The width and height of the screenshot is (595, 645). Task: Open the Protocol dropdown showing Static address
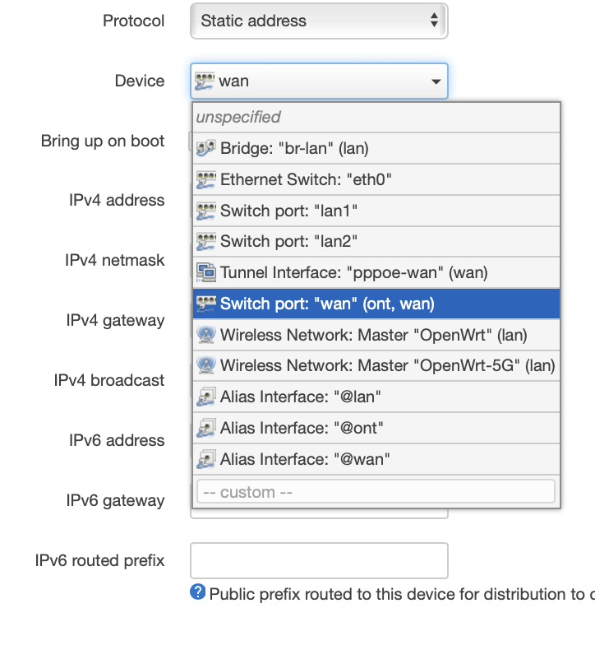[319, 21]
